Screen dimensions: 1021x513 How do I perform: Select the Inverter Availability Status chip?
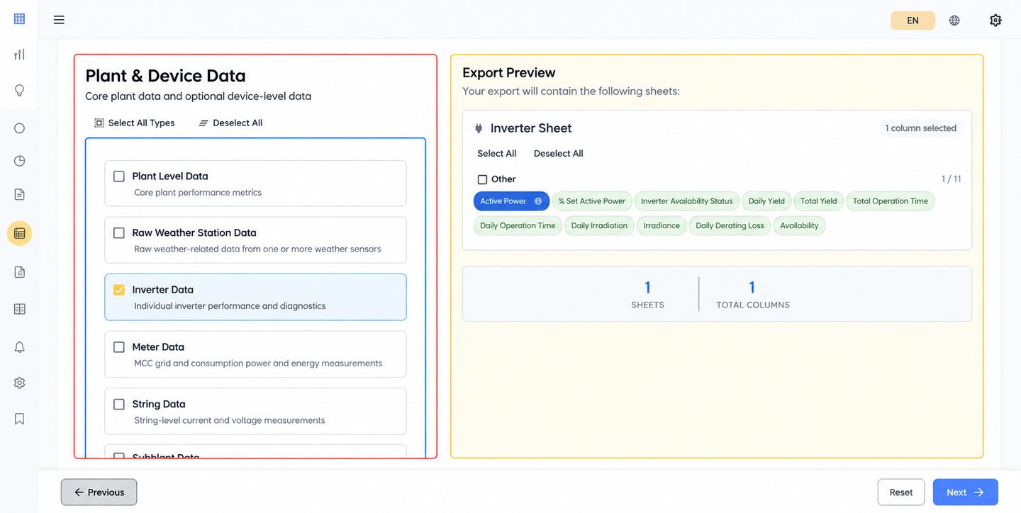point(687,201)
